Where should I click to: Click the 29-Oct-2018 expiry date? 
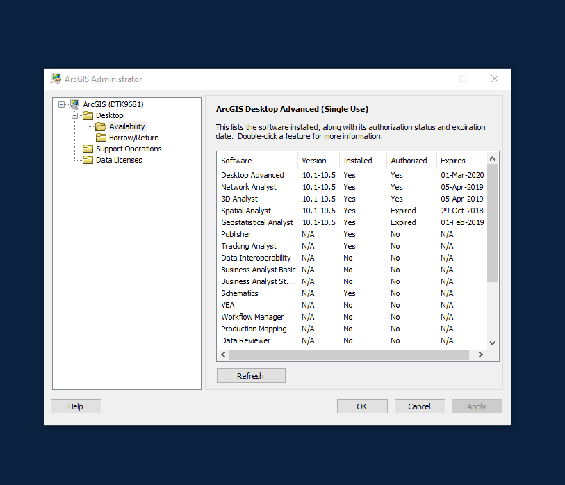pyautogui.click(x=462, y=211)
